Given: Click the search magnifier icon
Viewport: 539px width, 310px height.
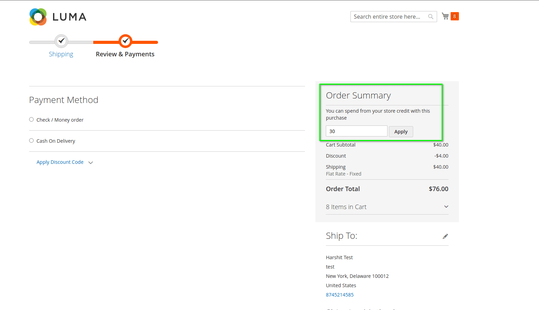Looking at the screenshot, I should pos(431,16).
